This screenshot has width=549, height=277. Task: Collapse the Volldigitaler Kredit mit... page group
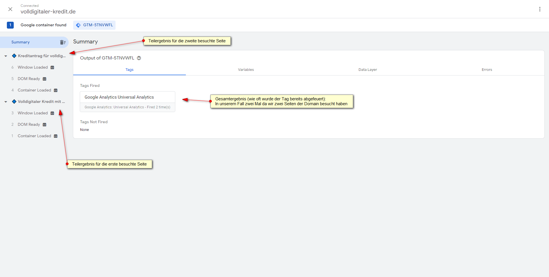[6, 102]
